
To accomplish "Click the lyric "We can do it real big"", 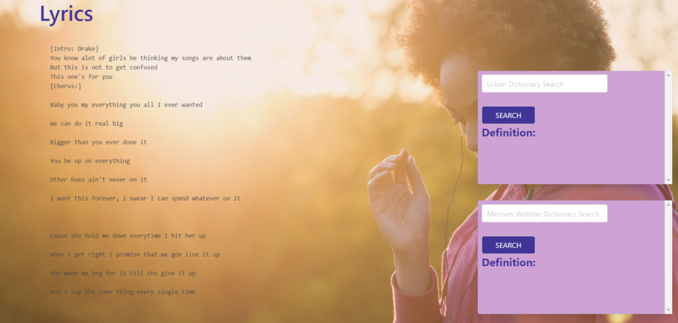I will pos(86,123).
